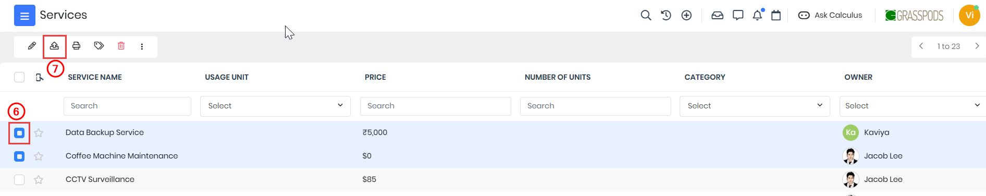Open the tag icon in toolbar
The height and width of the screenshot is (196, 986).
[99, 46]
